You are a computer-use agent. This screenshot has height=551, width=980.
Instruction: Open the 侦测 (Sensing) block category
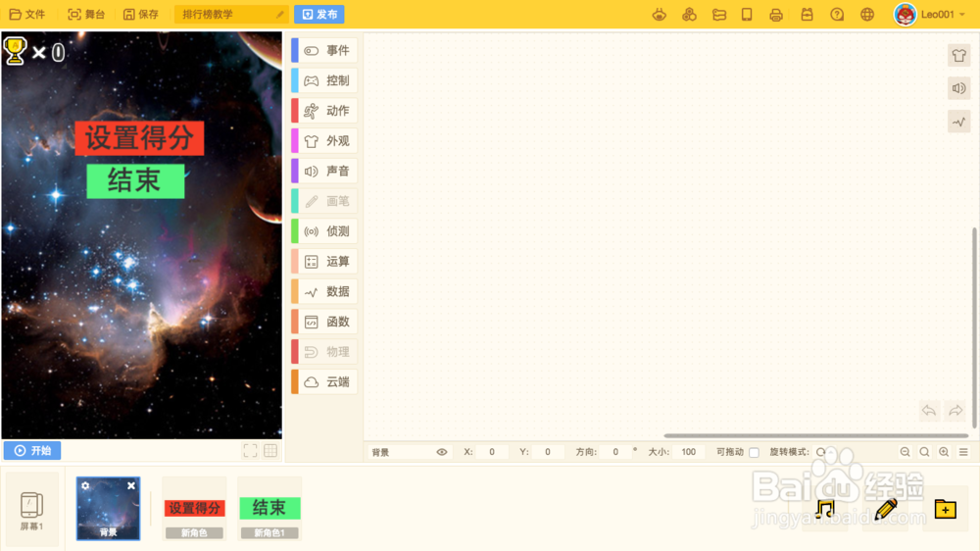[324, 231]
